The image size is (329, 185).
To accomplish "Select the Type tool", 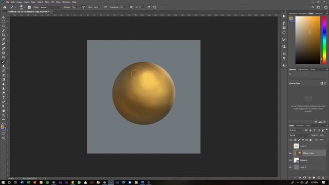I will coord(4,97).
